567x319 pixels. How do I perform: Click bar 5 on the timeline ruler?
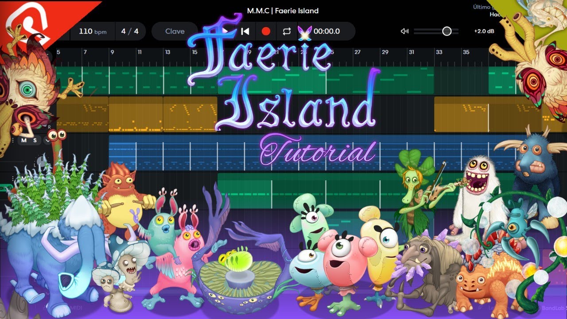tap(58, 52)
